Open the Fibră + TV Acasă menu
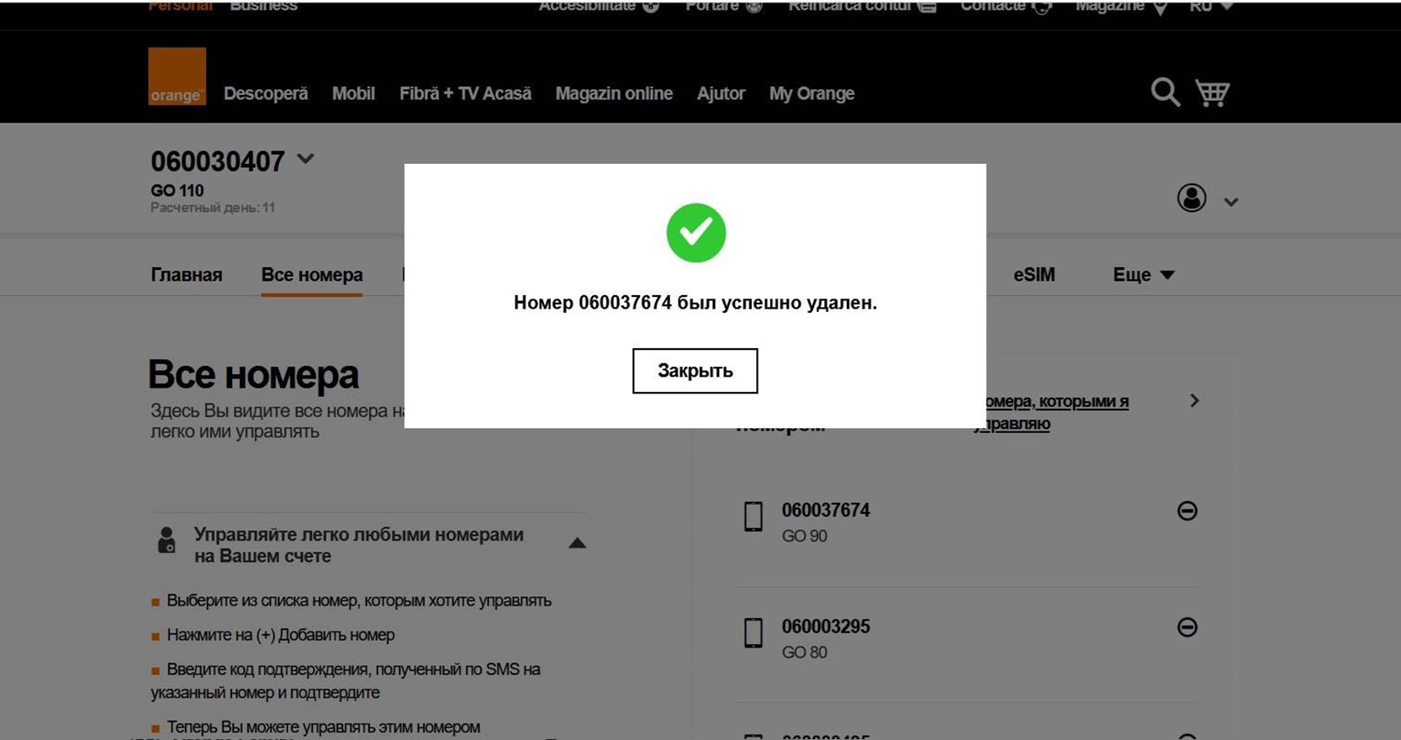Image resolution: width=1401 pixels, height=740 pixels. 465,93
